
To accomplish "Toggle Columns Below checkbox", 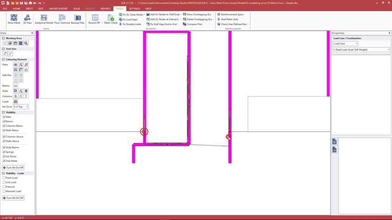I will click(4, 126).
